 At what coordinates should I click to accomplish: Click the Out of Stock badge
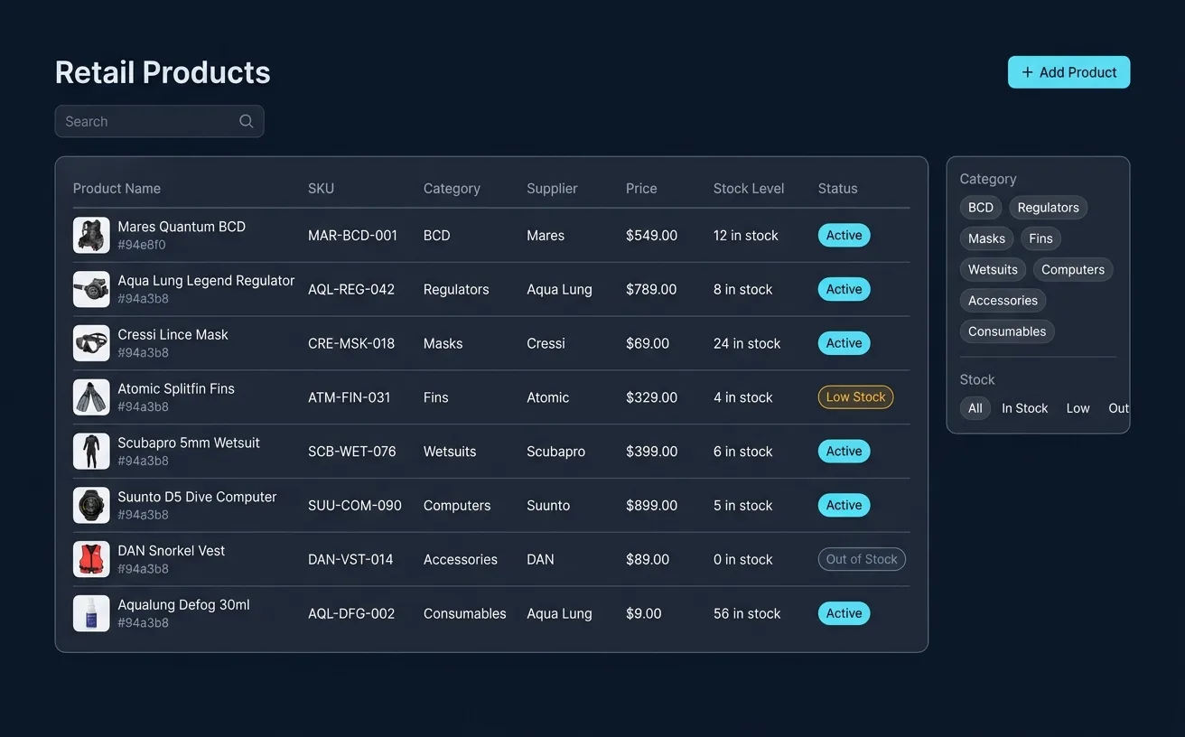coord(862,560)
